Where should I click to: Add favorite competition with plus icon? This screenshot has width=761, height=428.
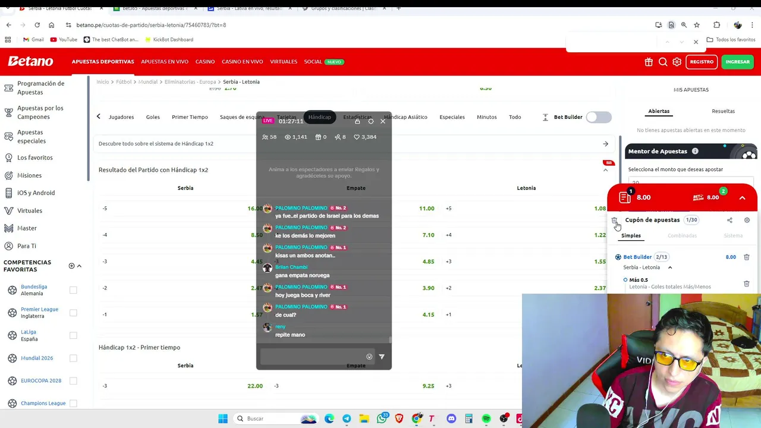click(71, 266)
